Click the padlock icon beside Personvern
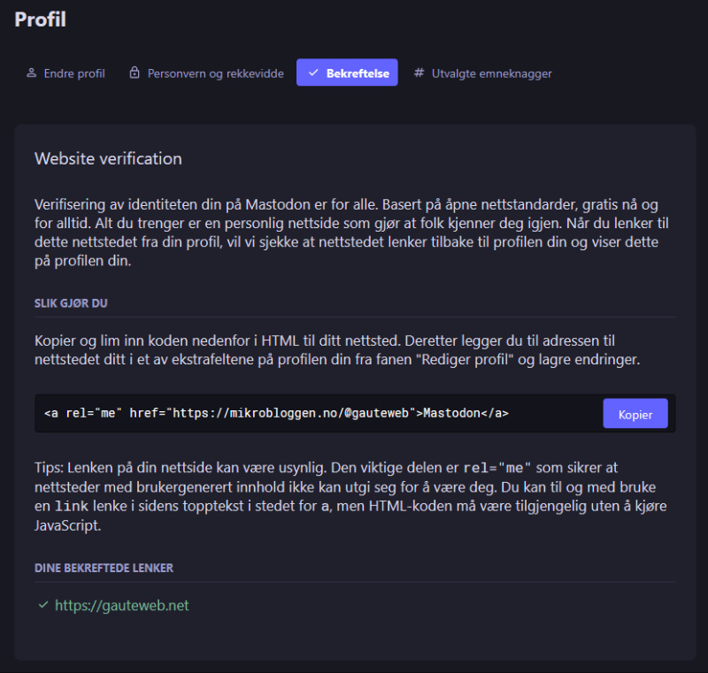This screenshot has width=708, height=673. coord(135,73)
